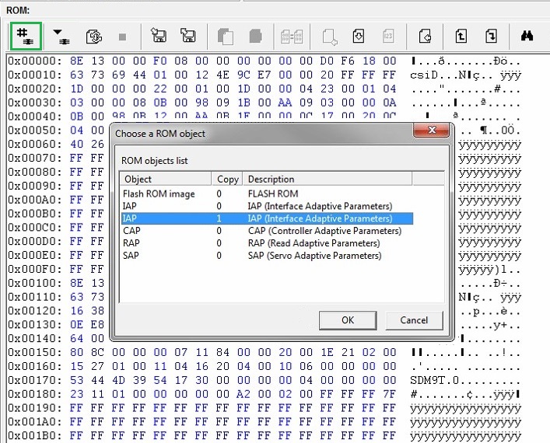Click the document with clock icon

coord(359,36)
